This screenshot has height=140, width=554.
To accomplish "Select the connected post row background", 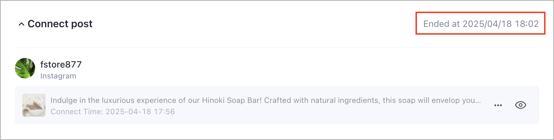I will point(277,105).
